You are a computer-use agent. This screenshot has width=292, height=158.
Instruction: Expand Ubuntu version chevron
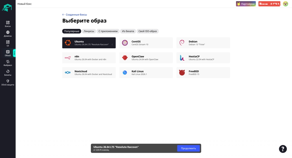[112, 44]
